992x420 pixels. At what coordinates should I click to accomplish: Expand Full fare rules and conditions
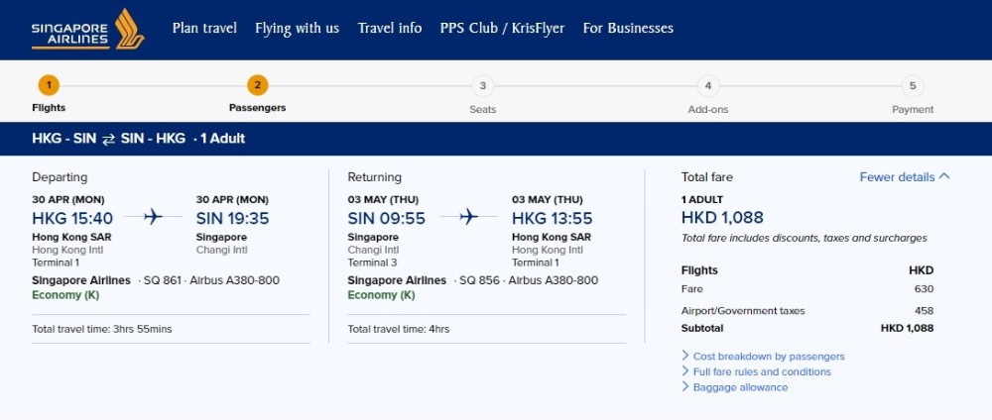762,372
